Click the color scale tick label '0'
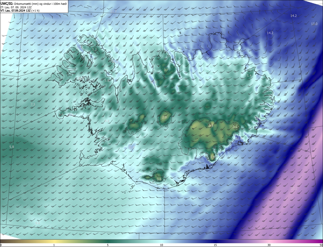The image size is (323, 247). [x=1, y=245]
